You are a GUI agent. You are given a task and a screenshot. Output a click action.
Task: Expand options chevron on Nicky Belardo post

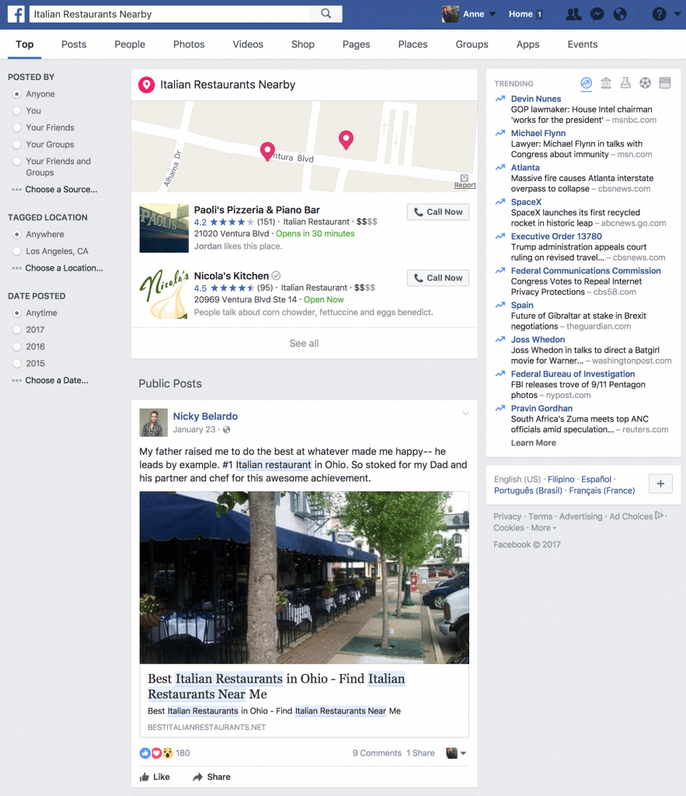465,414
